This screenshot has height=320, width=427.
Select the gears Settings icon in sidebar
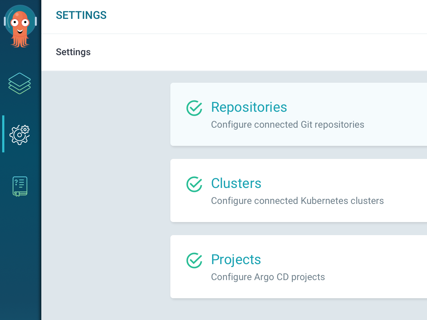20,134
